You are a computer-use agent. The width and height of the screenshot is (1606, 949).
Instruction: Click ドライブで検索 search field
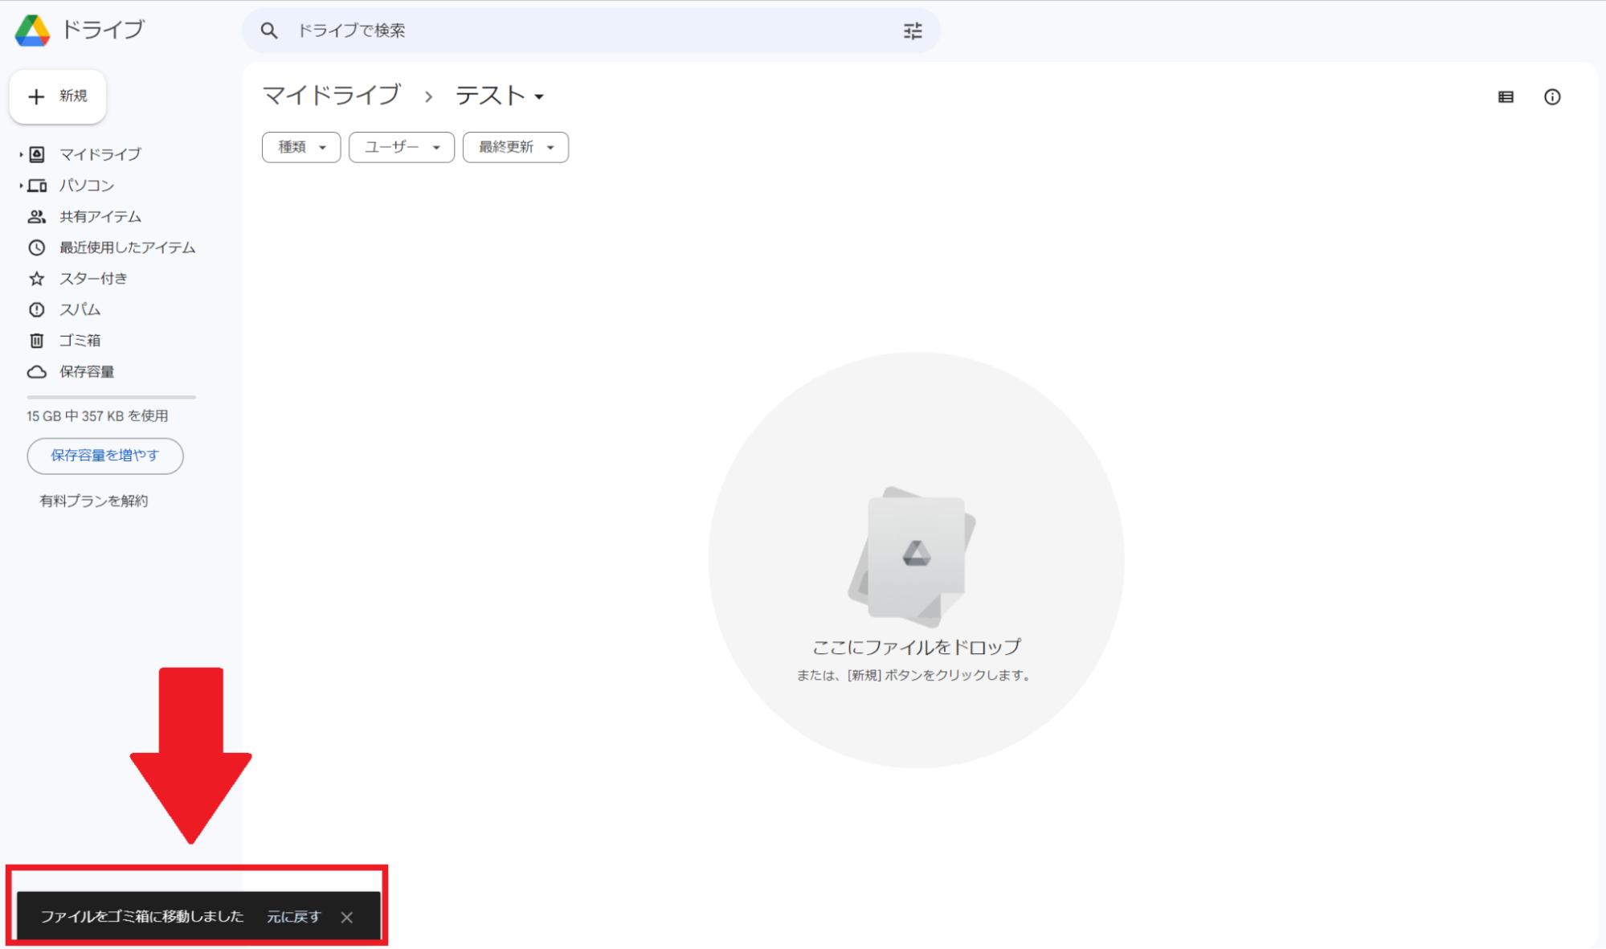point(562,31)
